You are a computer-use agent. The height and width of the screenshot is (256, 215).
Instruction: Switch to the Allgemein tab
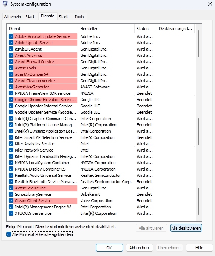[13, 17]
